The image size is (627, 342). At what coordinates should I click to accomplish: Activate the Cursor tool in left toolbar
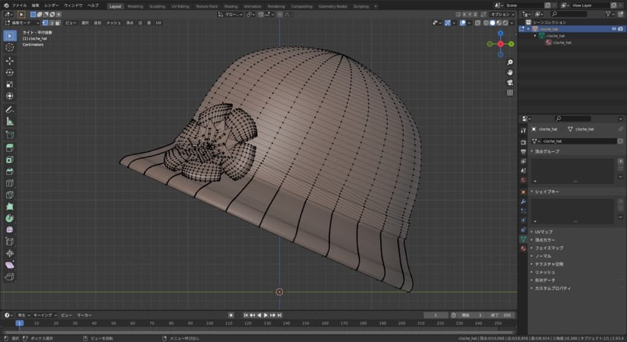pyautogui.click(x=10, y=47)
